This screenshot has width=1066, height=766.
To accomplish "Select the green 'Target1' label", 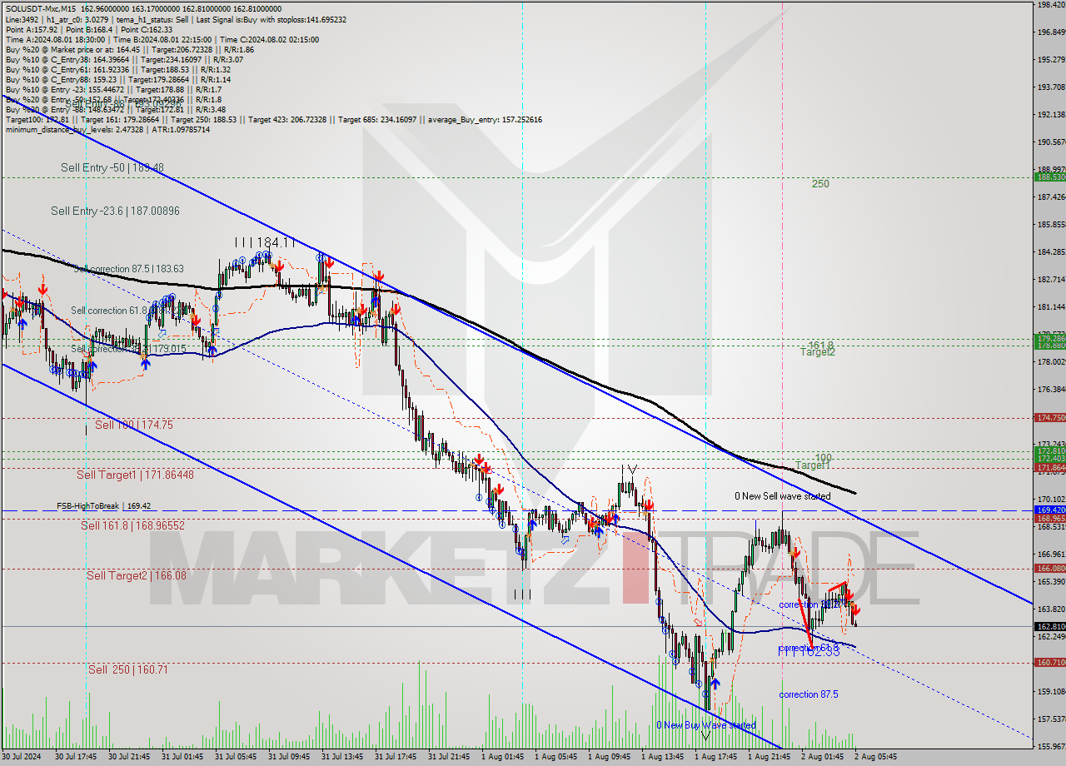I will pyautogui.click(x=811, y=465).
